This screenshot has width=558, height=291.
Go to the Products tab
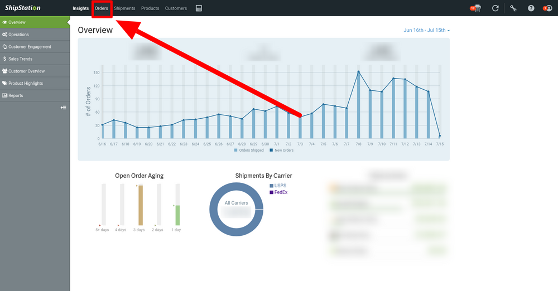pos(150,8)
